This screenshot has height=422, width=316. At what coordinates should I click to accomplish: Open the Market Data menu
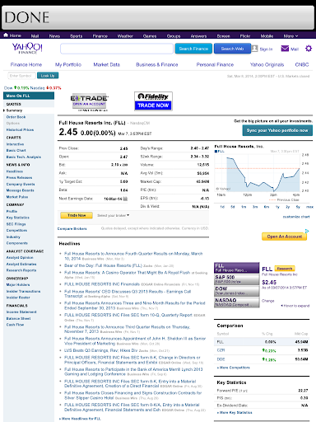pyautogui.click(x=106, y=64)
